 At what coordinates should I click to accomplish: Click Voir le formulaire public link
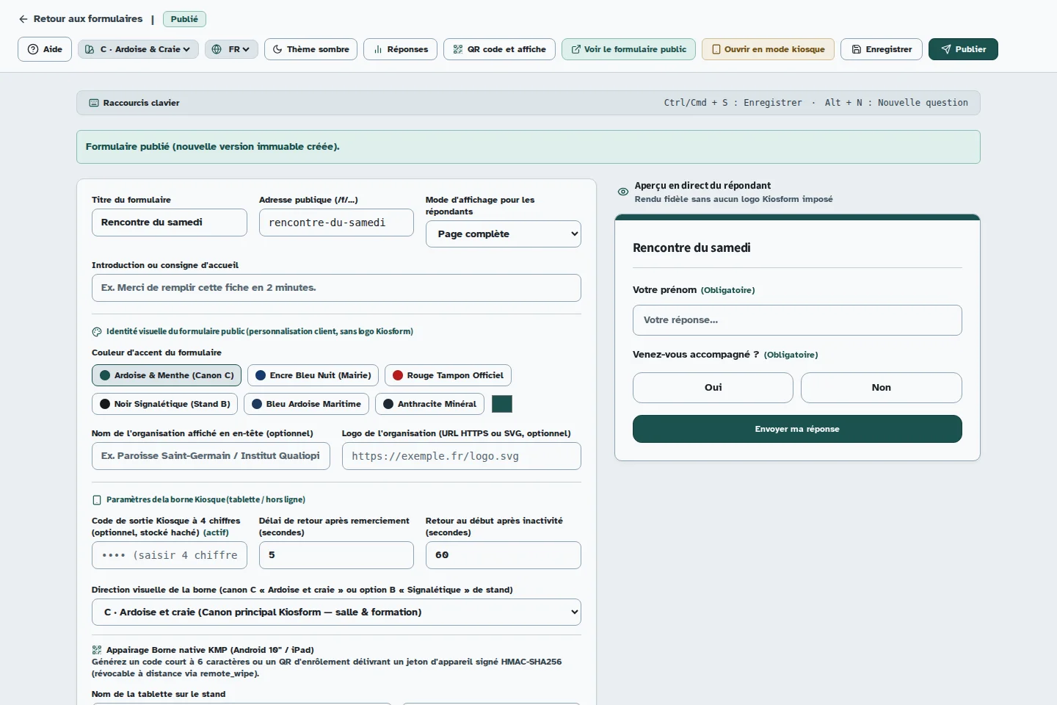628,49
